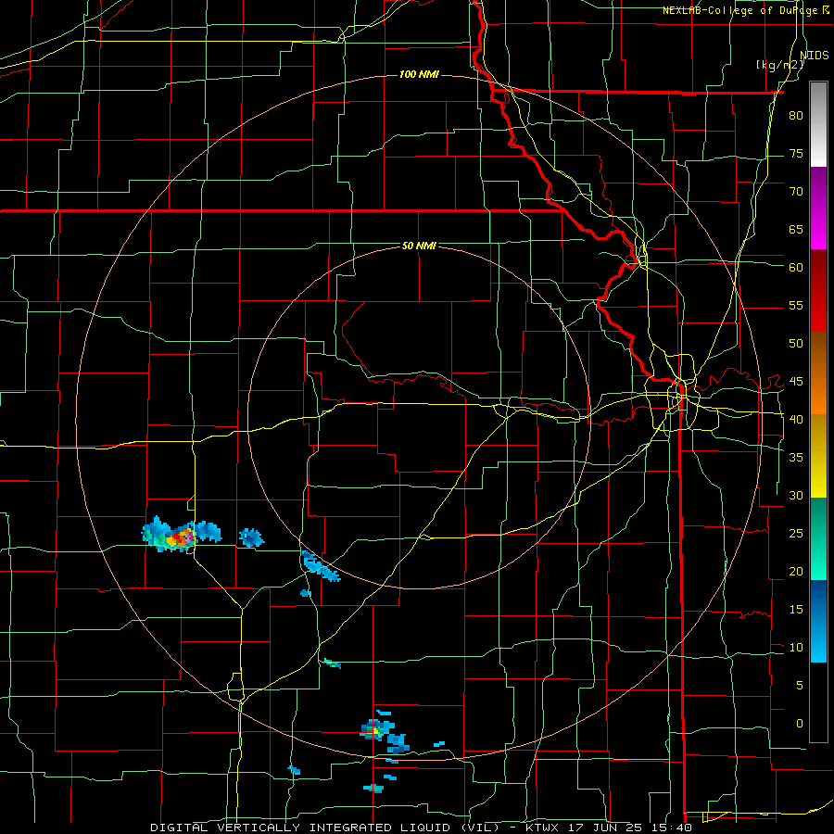This screenshot has height=834, width=834.
Task: Click the legend value 75
Action: coord(796,153)
